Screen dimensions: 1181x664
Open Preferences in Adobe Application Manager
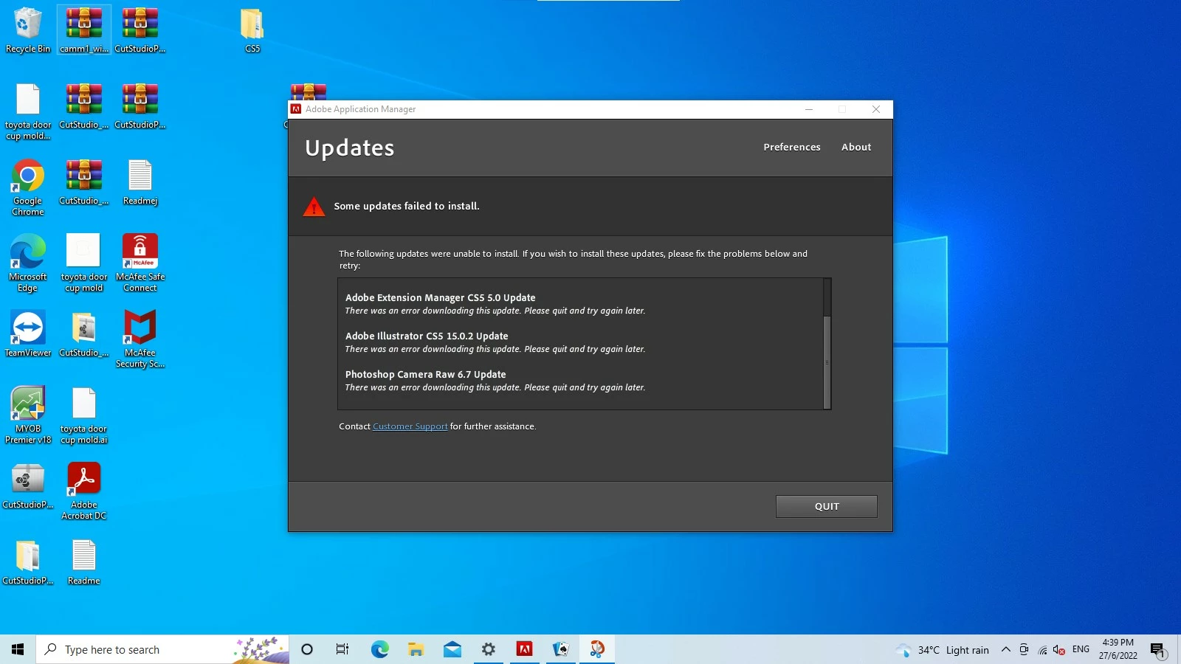tap(791, 147)
